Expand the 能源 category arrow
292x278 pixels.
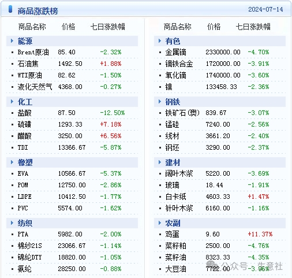point(12,41)
